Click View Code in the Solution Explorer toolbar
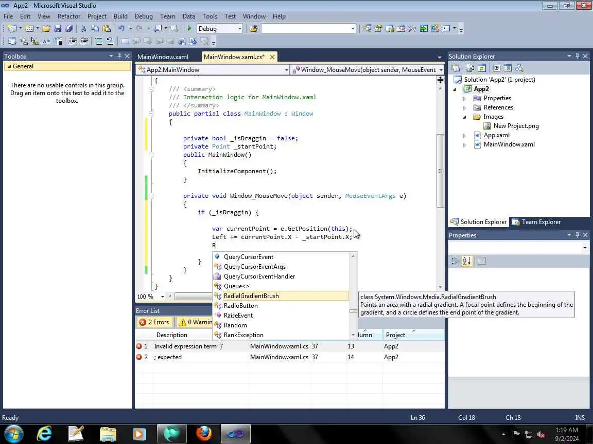The image size is (593, 444). tap(497, 68)
